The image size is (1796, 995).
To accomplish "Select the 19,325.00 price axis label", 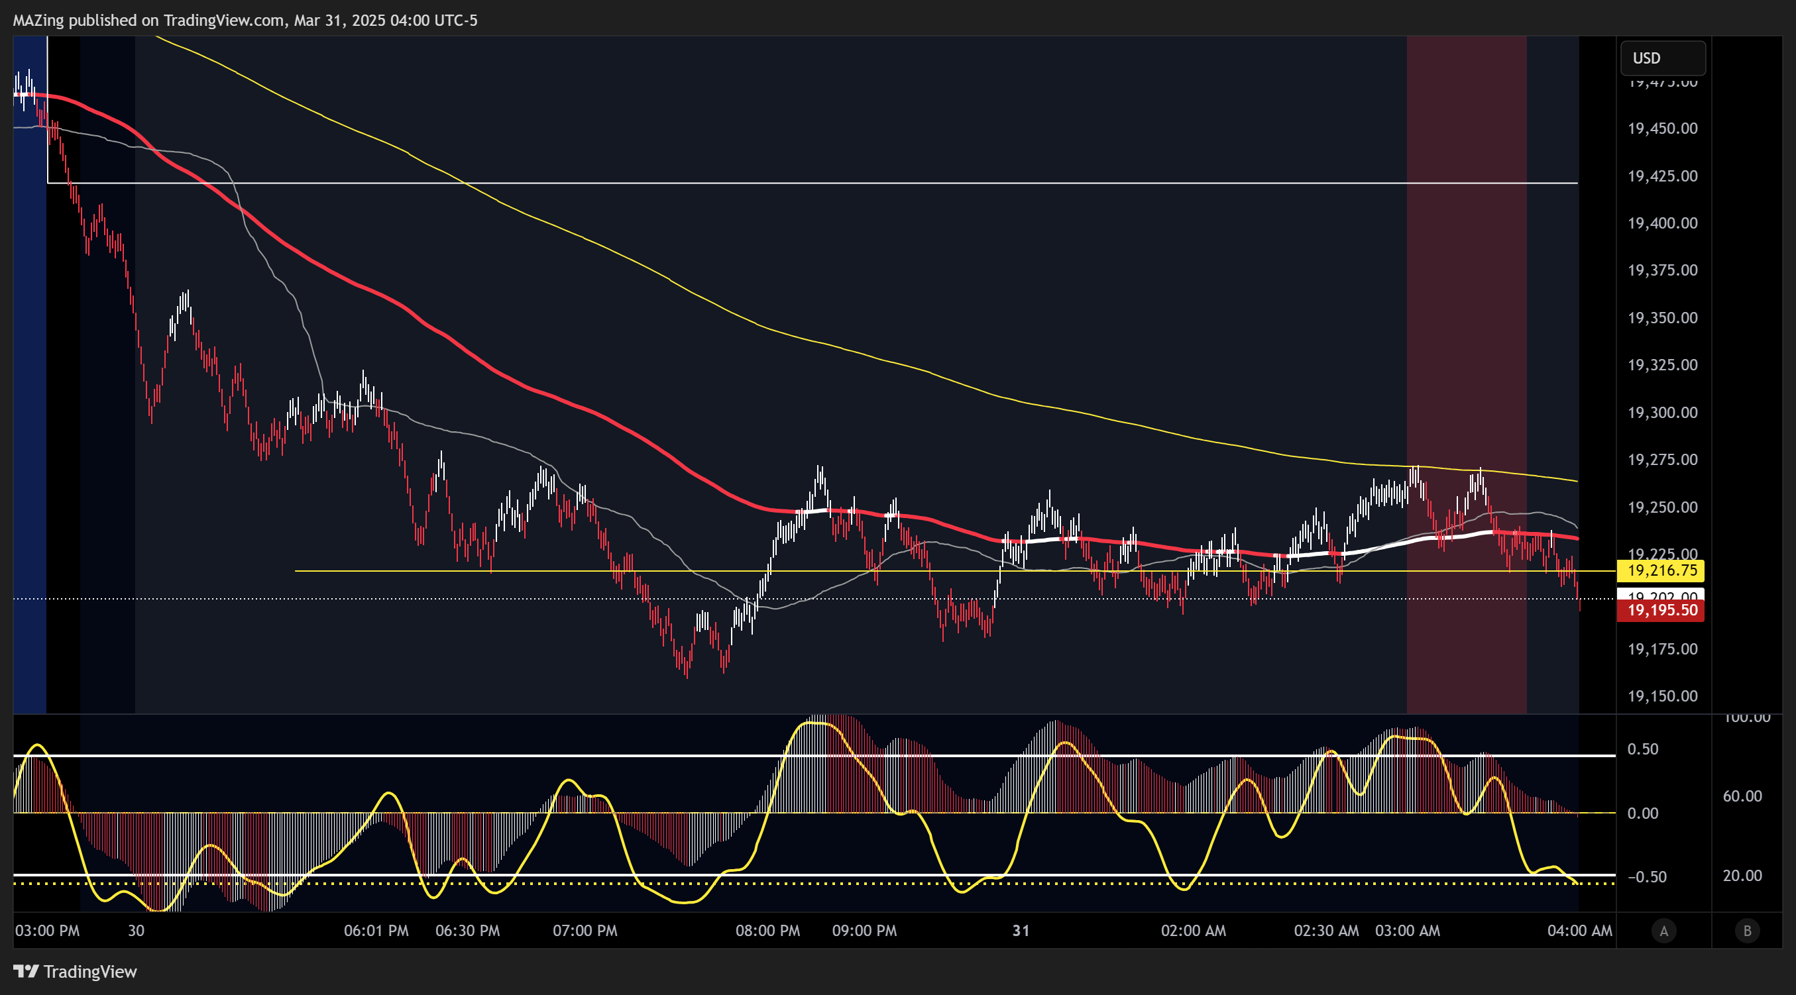I will [1662, 365].
